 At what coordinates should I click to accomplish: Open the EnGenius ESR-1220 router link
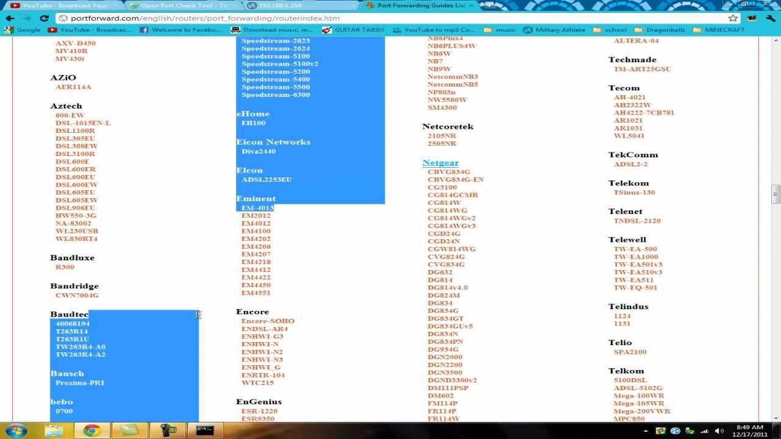[x=259, y=411]
